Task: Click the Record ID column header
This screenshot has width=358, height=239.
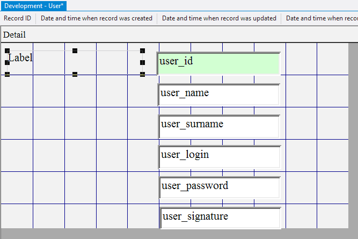Action: pyautogui.click(x=18, y=18)
